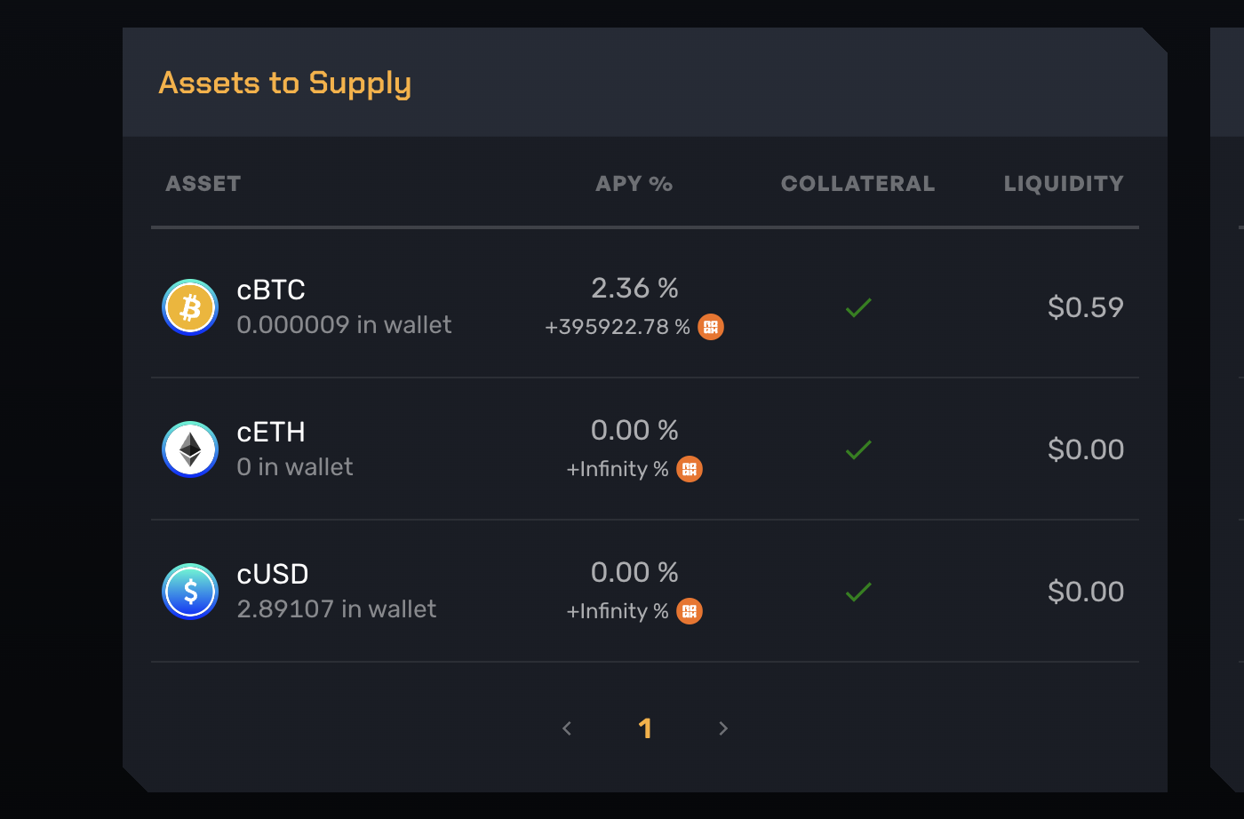Toggle cBTC collateral checkmark

(858, 308)
